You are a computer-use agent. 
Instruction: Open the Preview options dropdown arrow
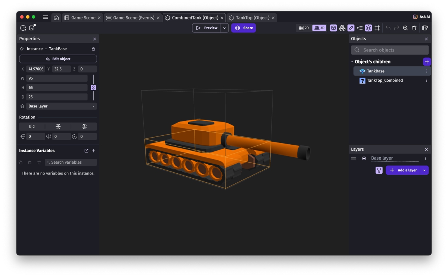pyautogui.click(x=224, y=28)
